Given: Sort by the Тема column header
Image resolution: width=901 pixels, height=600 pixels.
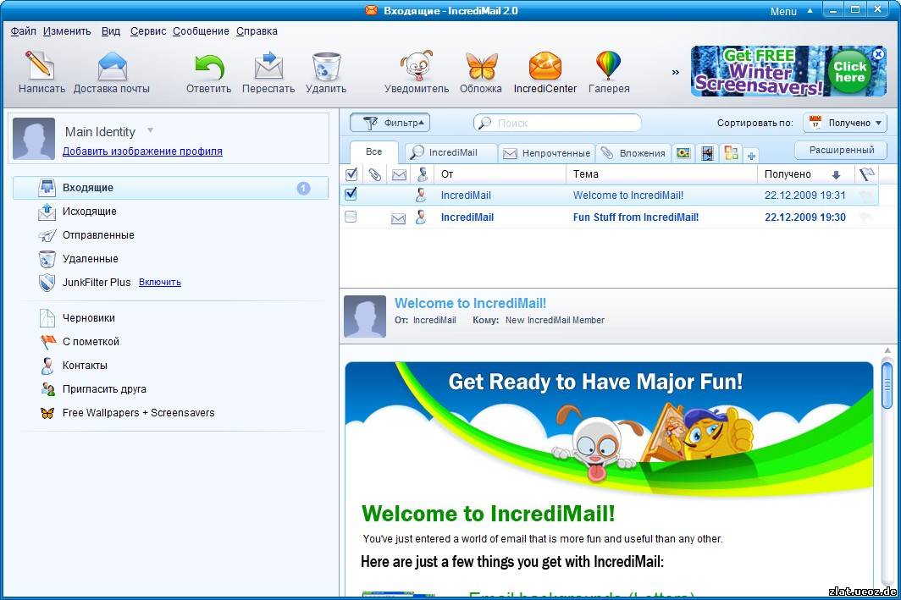Looking at the screenshot, I should (x=662, y=174).
